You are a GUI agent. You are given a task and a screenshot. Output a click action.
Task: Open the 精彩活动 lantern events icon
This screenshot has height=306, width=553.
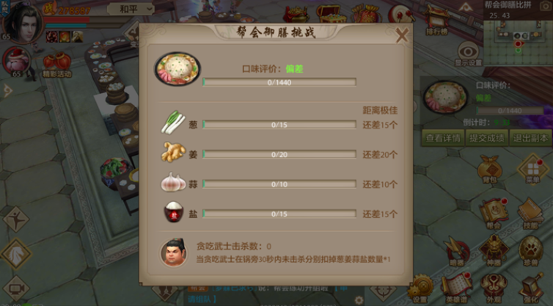point(56,65)
